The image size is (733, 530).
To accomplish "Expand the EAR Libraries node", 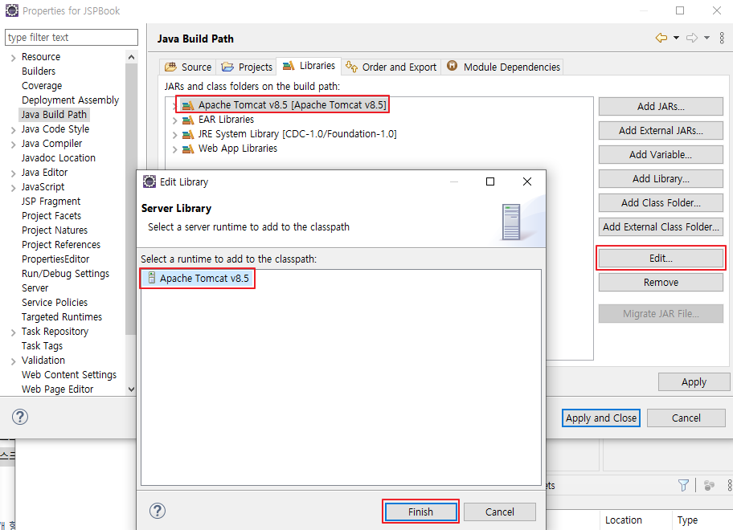I will tap(175, 120).
